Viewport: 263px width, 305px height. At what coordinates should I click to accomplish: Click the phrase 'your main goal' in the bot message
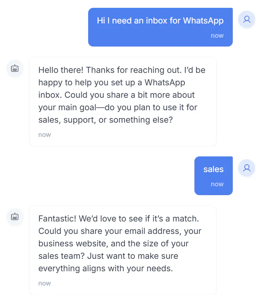tap(67, 108)
